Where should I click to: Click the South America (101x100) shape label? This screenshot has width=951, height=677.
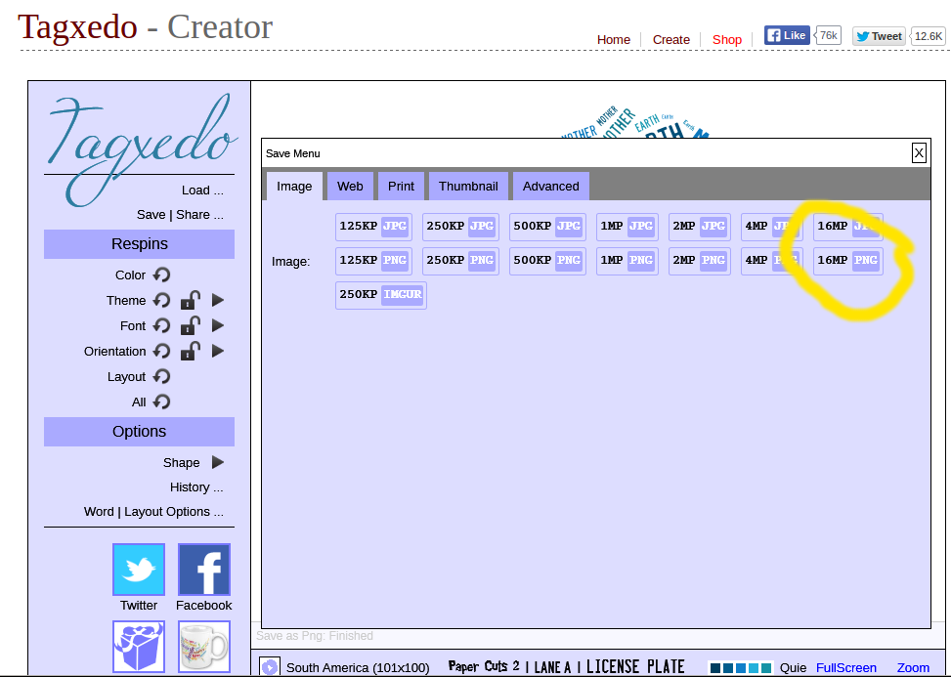358,668
